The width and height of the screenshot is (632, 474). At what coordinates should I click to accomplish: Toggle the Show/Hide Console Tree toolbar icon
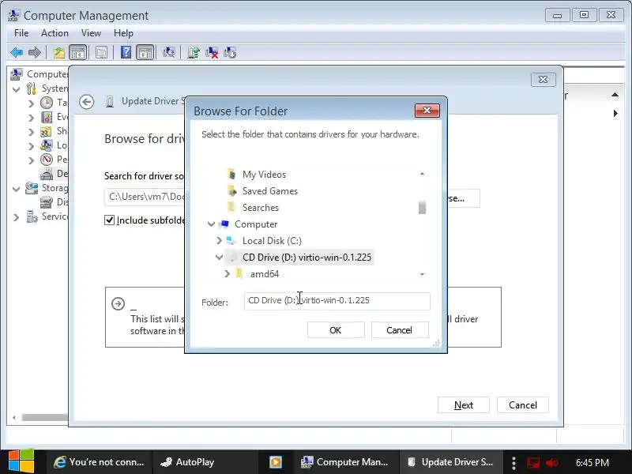click(x=77, y=52)
